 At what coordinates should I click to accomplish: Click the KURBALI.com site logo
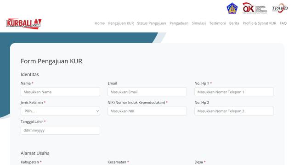[24, 23]
